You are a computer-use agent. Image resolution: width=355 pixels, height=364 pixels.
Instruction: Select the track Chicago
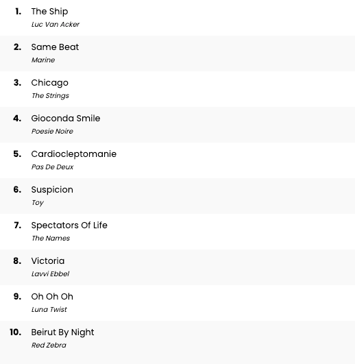coord(49,83)
